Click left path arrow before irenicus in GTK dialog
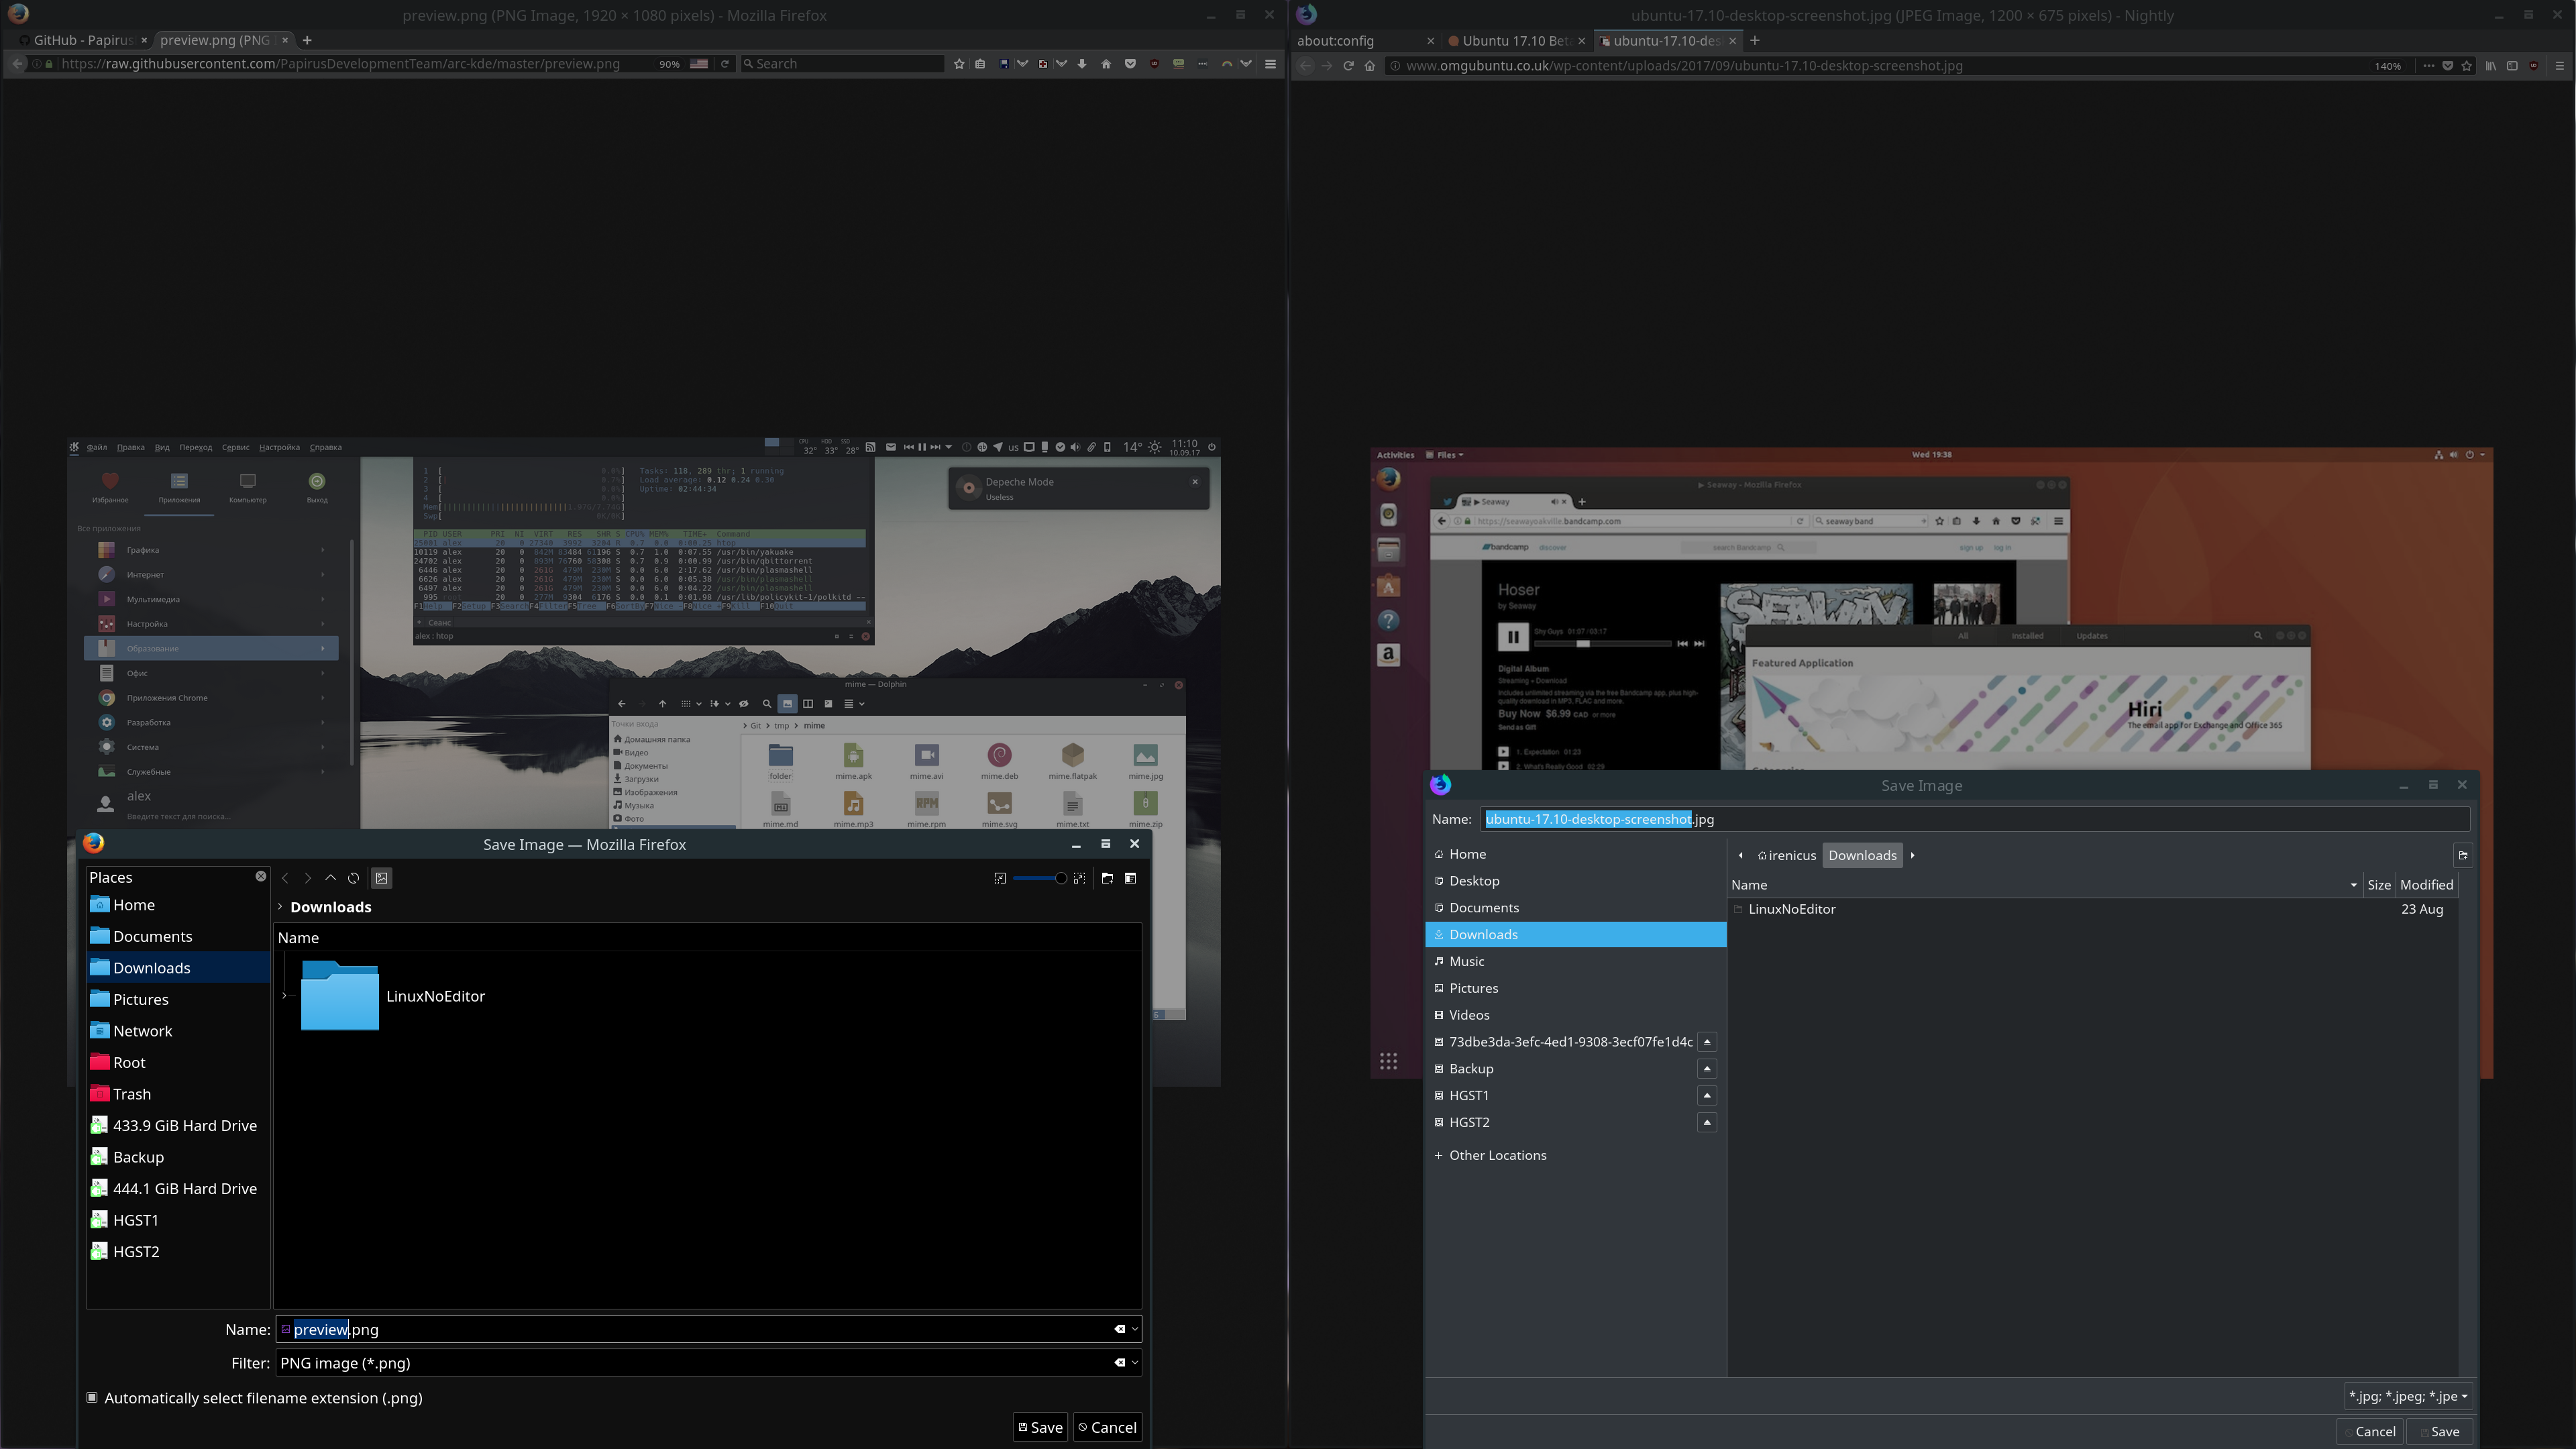 (1741, 855)
